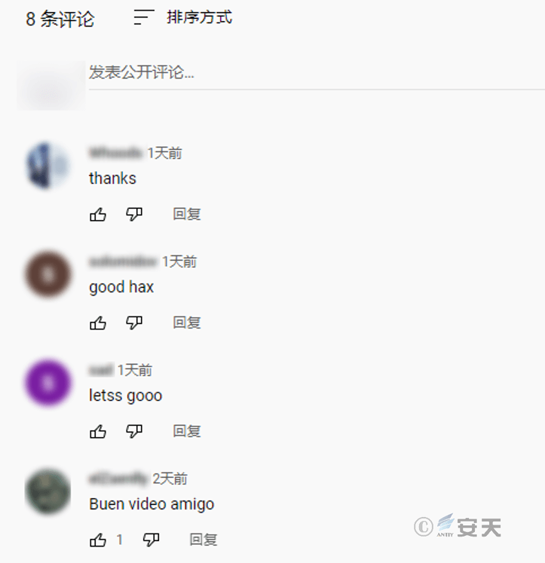Reply to the "letss gooo" comment
This screenshot has width=545, height=563.
[187, 431]
